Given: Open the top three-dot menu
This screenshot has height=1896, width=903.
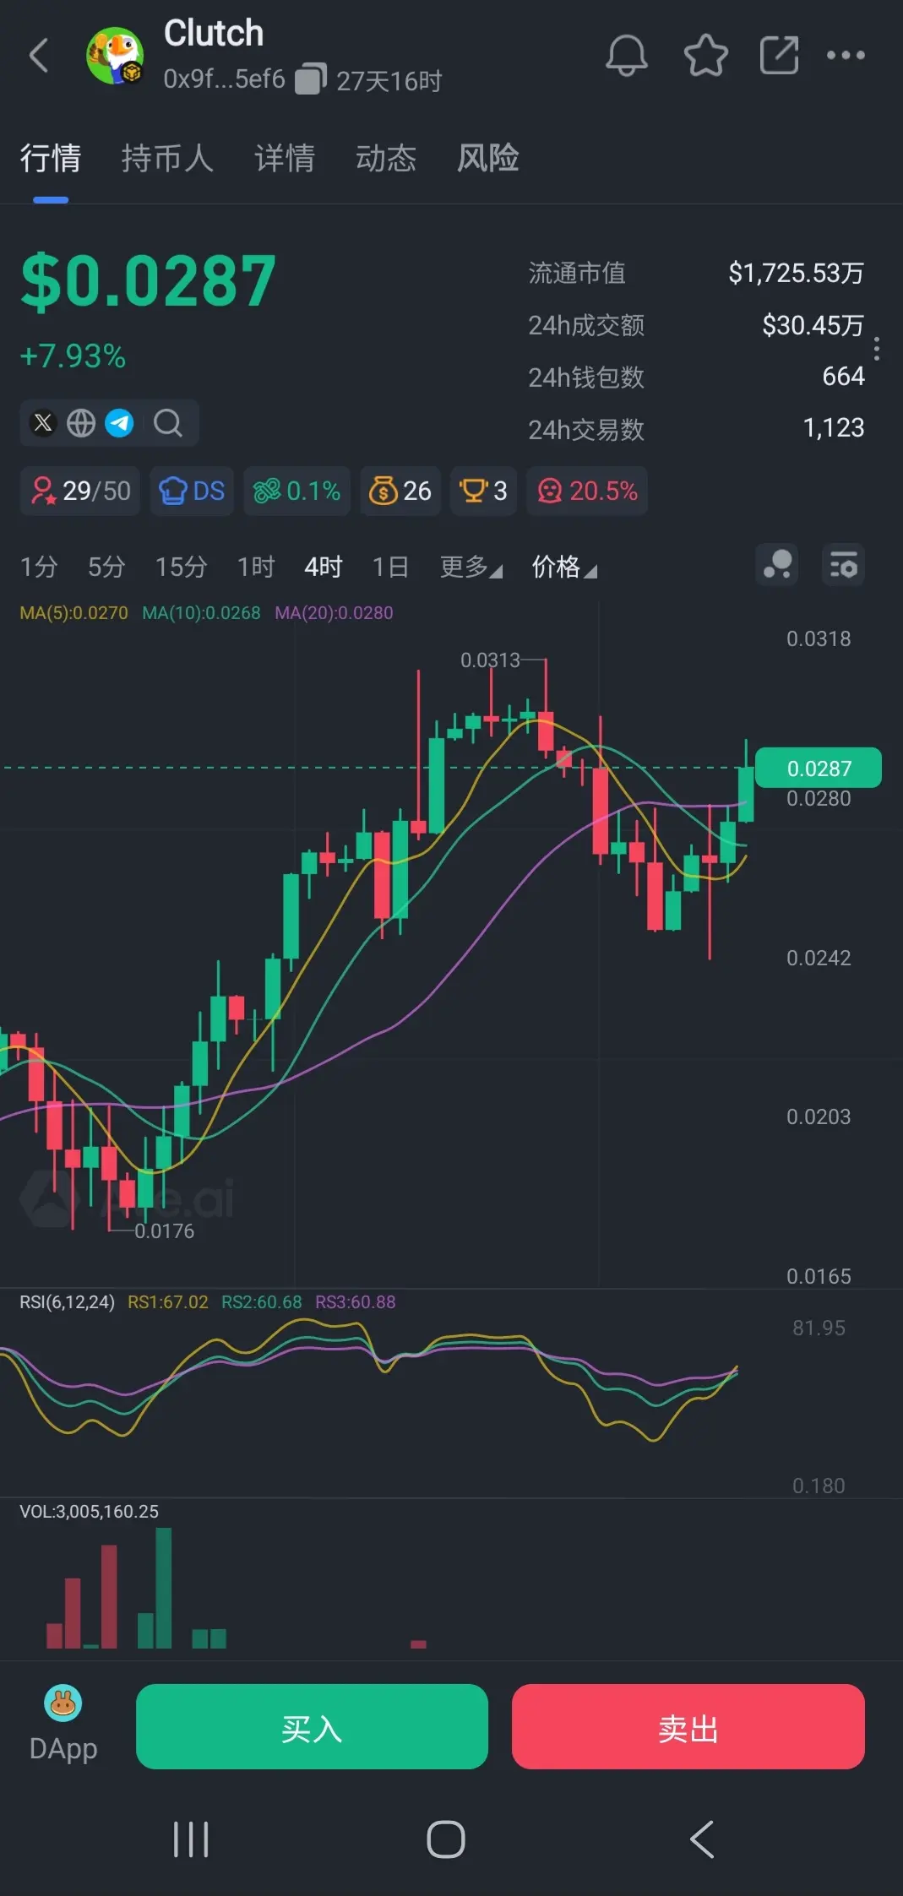Looking at the screenshot, I should (x=846, y=56).
